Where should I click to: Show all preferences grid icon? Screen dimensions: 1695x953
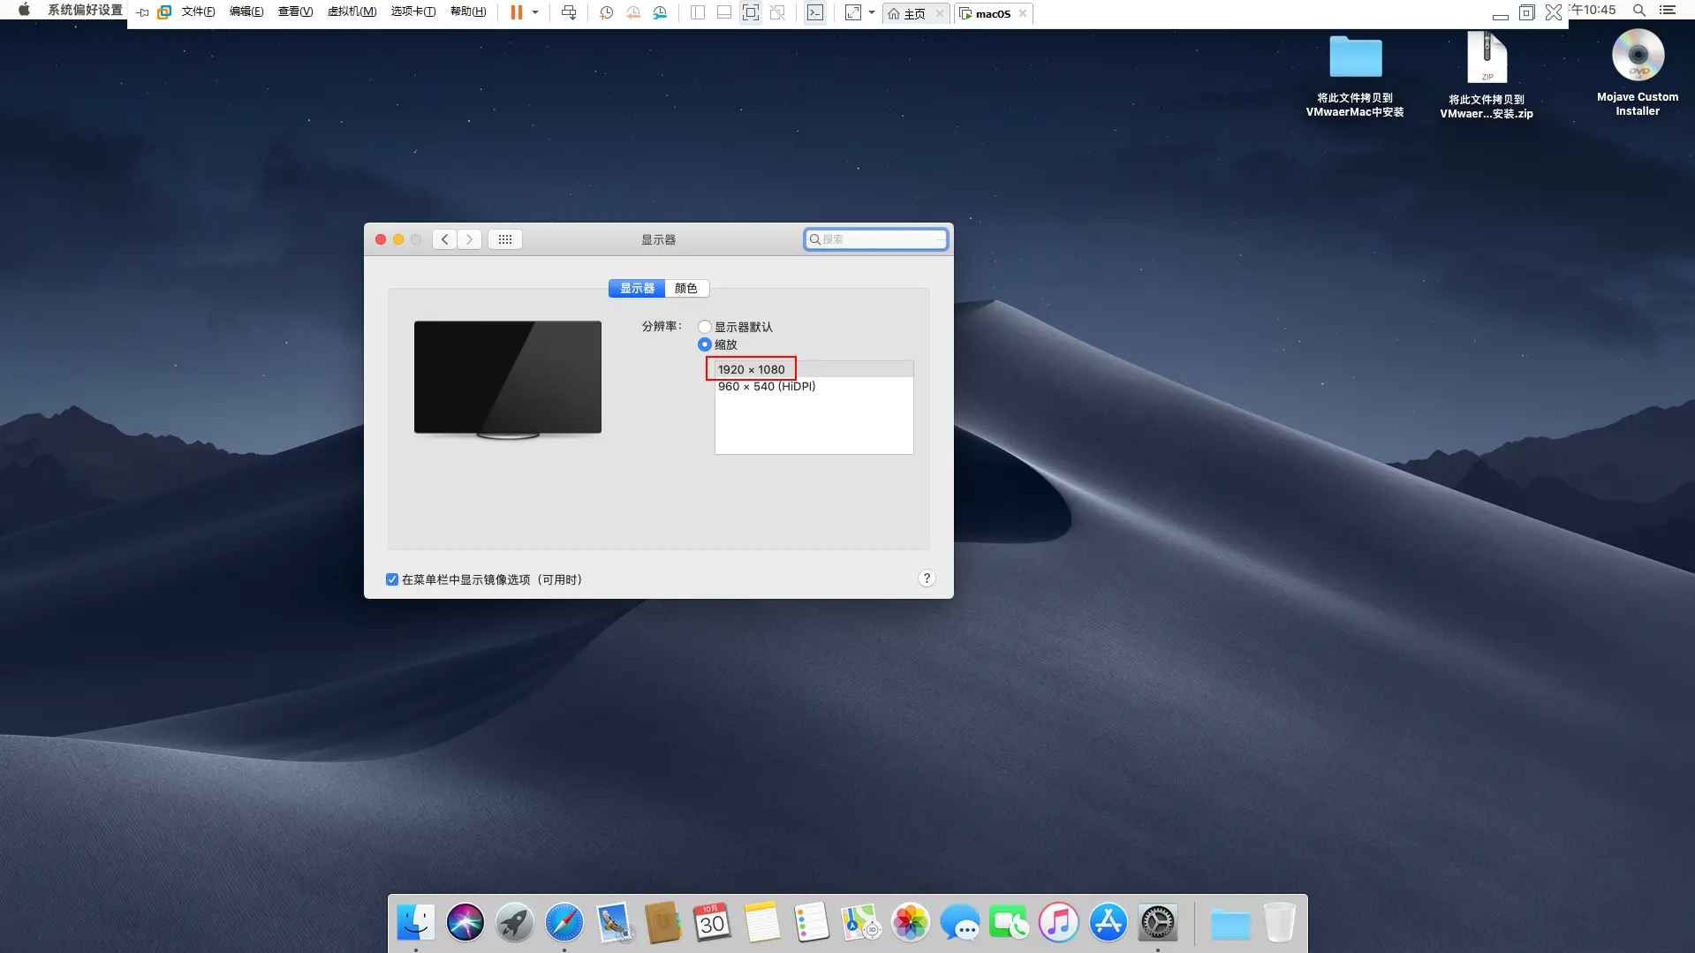point(505,239)
